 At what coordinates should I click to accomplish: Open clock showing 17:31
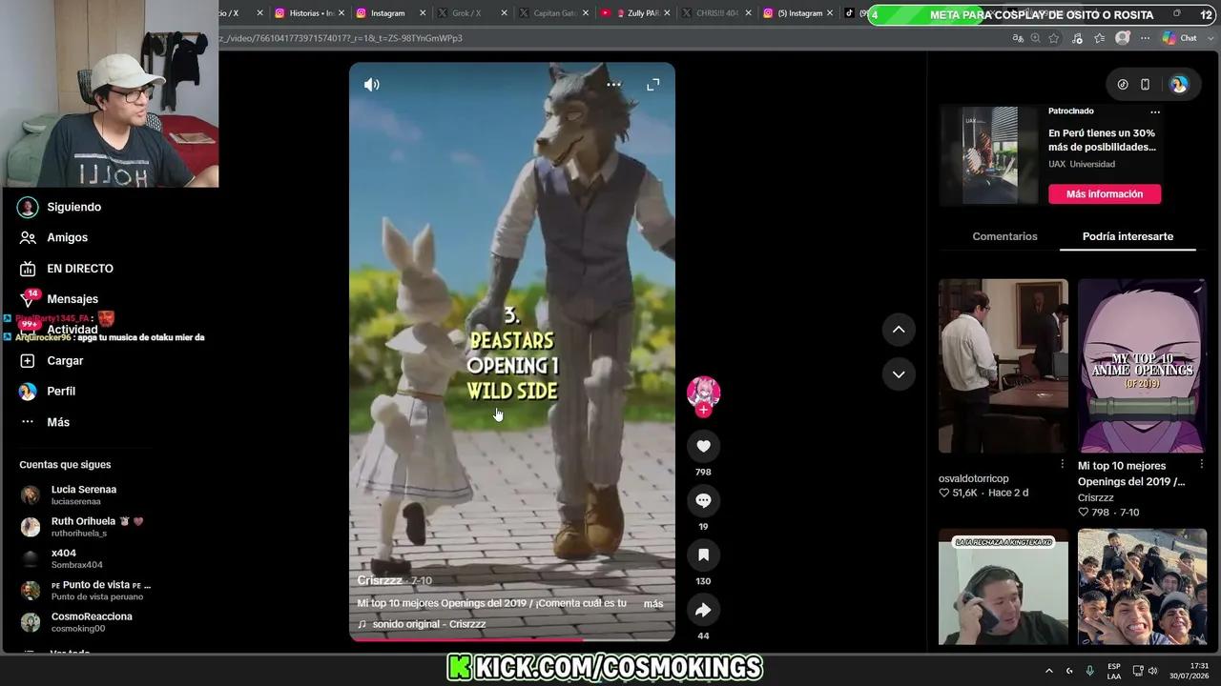(x=1189, y=671)
